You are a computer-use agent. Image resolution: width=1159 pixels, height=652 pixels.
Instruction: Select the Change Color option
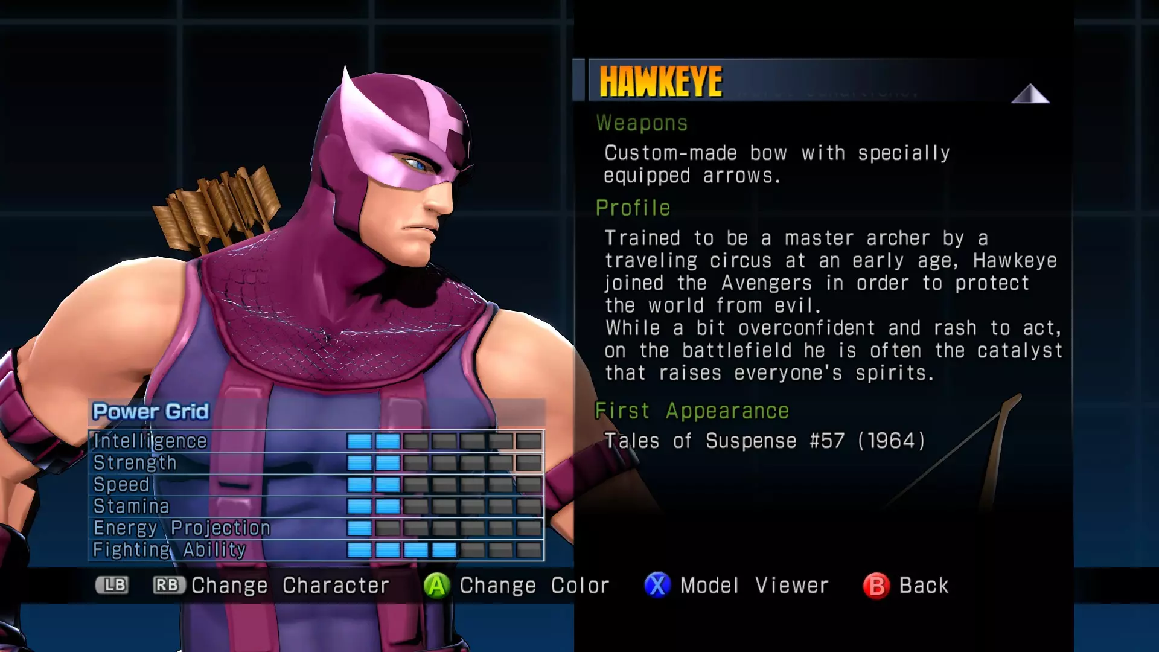point(534,586)
